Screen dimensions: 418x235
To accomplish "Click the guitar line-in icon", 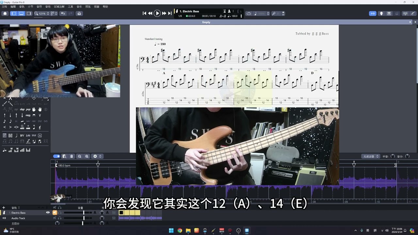I will click(x=413, y=13).
